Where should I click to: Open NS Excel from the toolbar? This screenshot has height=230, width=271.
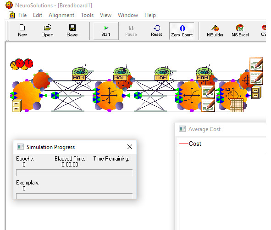240,31
